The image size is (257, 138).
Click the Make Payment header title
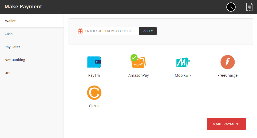tap(23, 7)
